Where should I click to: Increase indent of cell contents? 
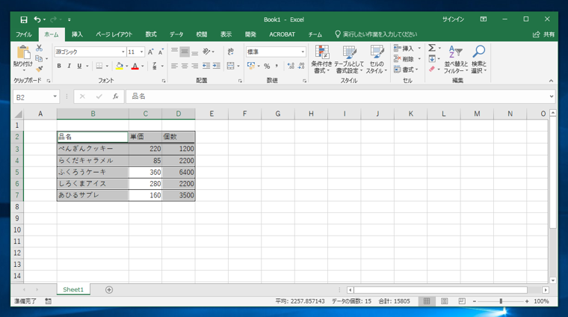click(x=217, y=66)
